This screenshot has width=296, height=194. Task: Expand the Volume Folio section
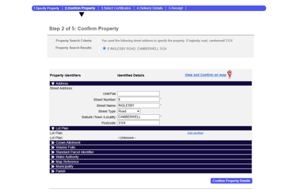[x=151, y=147]
